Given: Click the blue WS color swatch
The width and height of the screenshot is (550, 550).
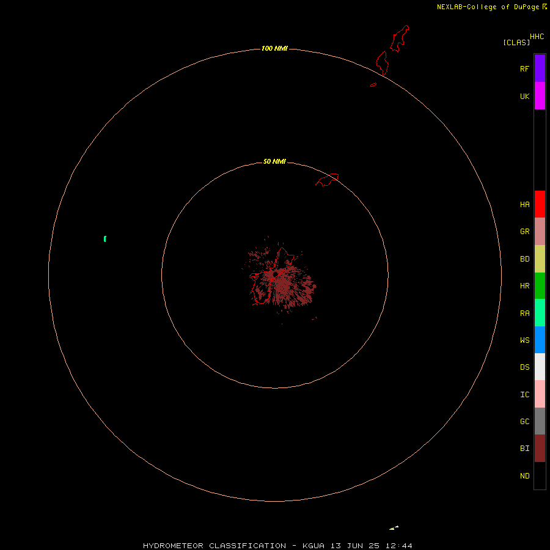Looking at the screenshot, I should pyautogui.click(x=540, y=340).
